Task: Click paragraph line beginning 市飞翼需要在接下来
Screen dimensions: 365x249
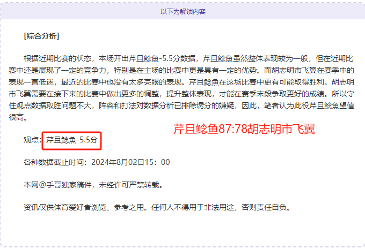Action: tap(181, 94)
